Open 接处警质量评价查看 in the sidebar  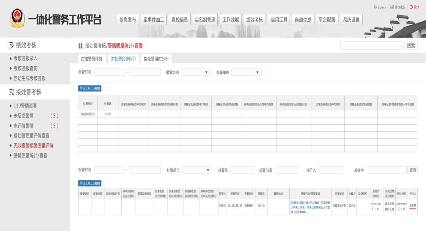31,136
